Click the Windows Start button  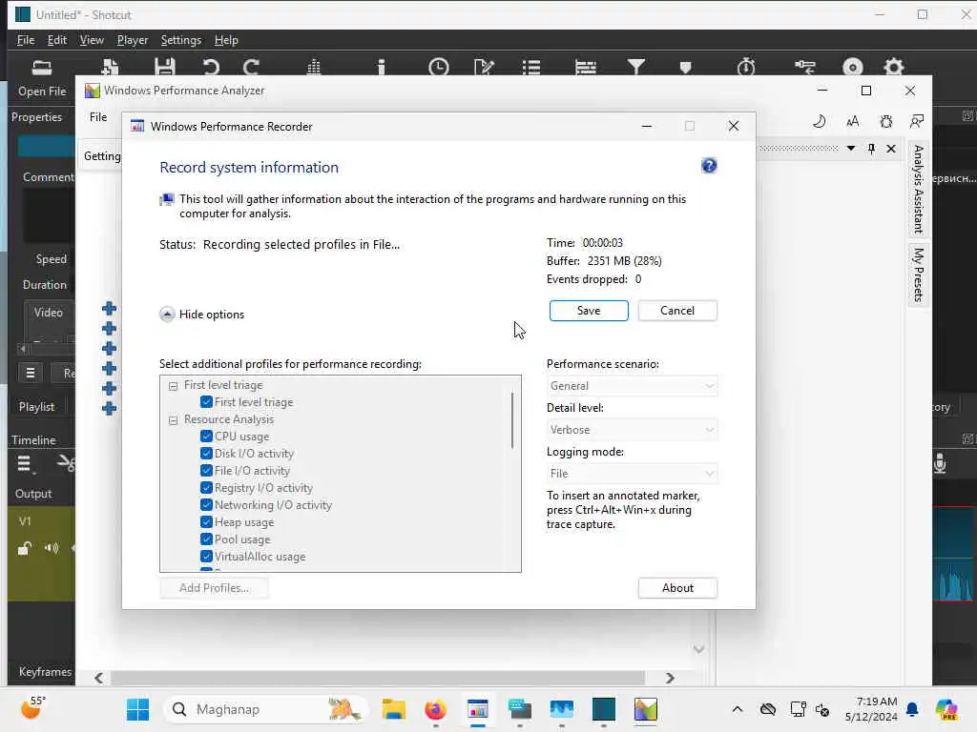[x=137, y=709]
